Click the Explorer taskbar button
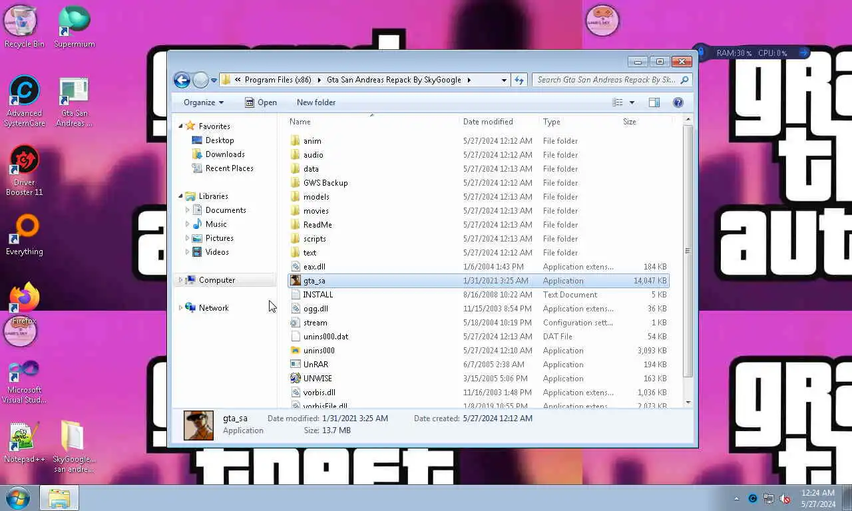 (59, 498)
